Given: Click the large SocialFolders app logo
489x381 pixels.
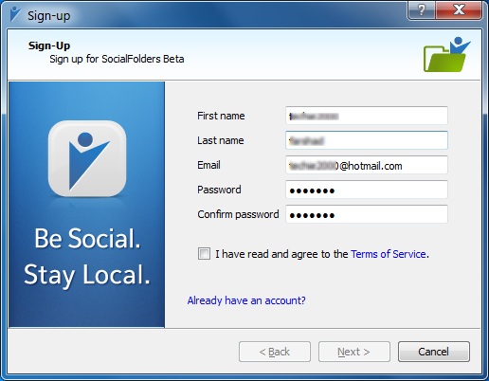Looking at the screenshot, I should click(87, 158).
